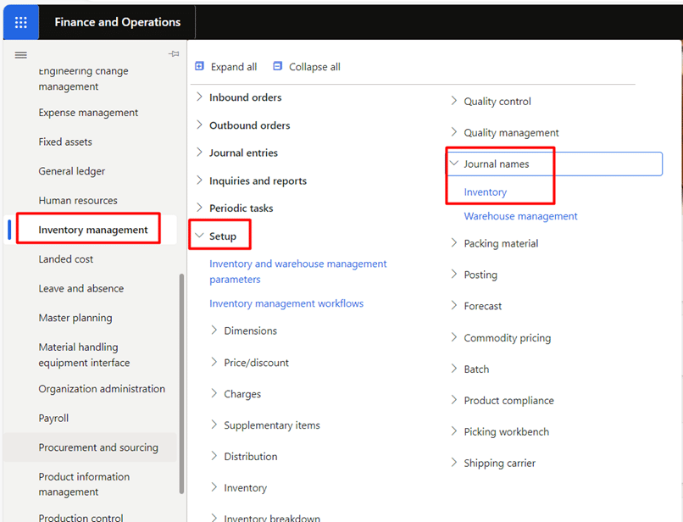Click the Expand all icon
The image size is (683, 522).
point(200,66)
